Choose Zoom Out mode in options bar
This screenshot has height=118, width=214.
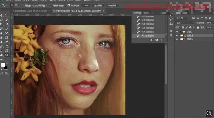16,5
